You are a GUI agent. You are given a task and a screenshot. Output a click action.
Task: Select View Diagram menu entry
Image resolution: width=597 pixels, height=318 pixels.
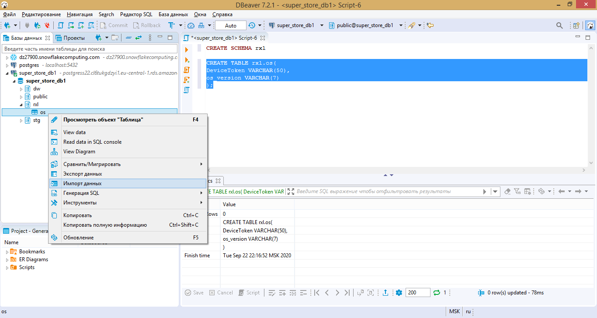click(x=128, y=152)
